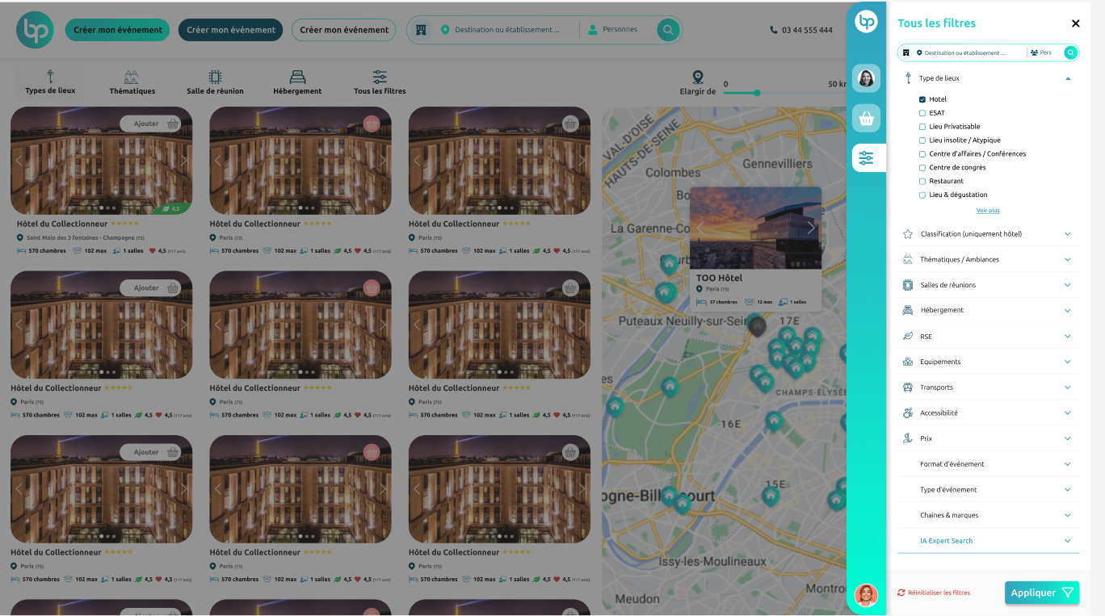The image size is (1105, 616).
Task: Expand the Équipements filter section
Action: (x=1067, y=362)
